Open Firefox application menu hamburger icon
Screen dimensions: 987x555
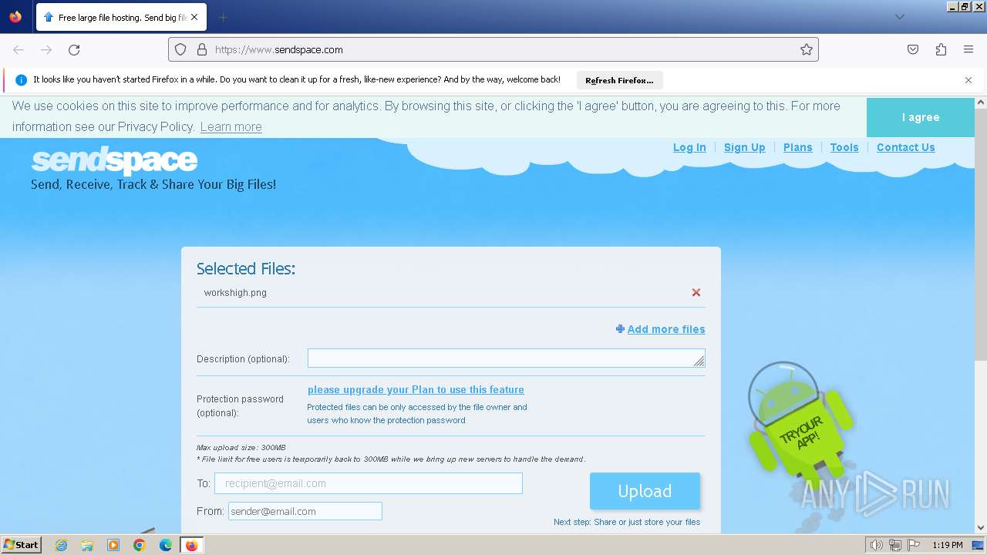(968, 49)
